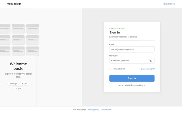Image resolution: width=182 pixels, height=113 pixels.
Task: Click the bottom-right preview card thumbnail
Action: 32,51
